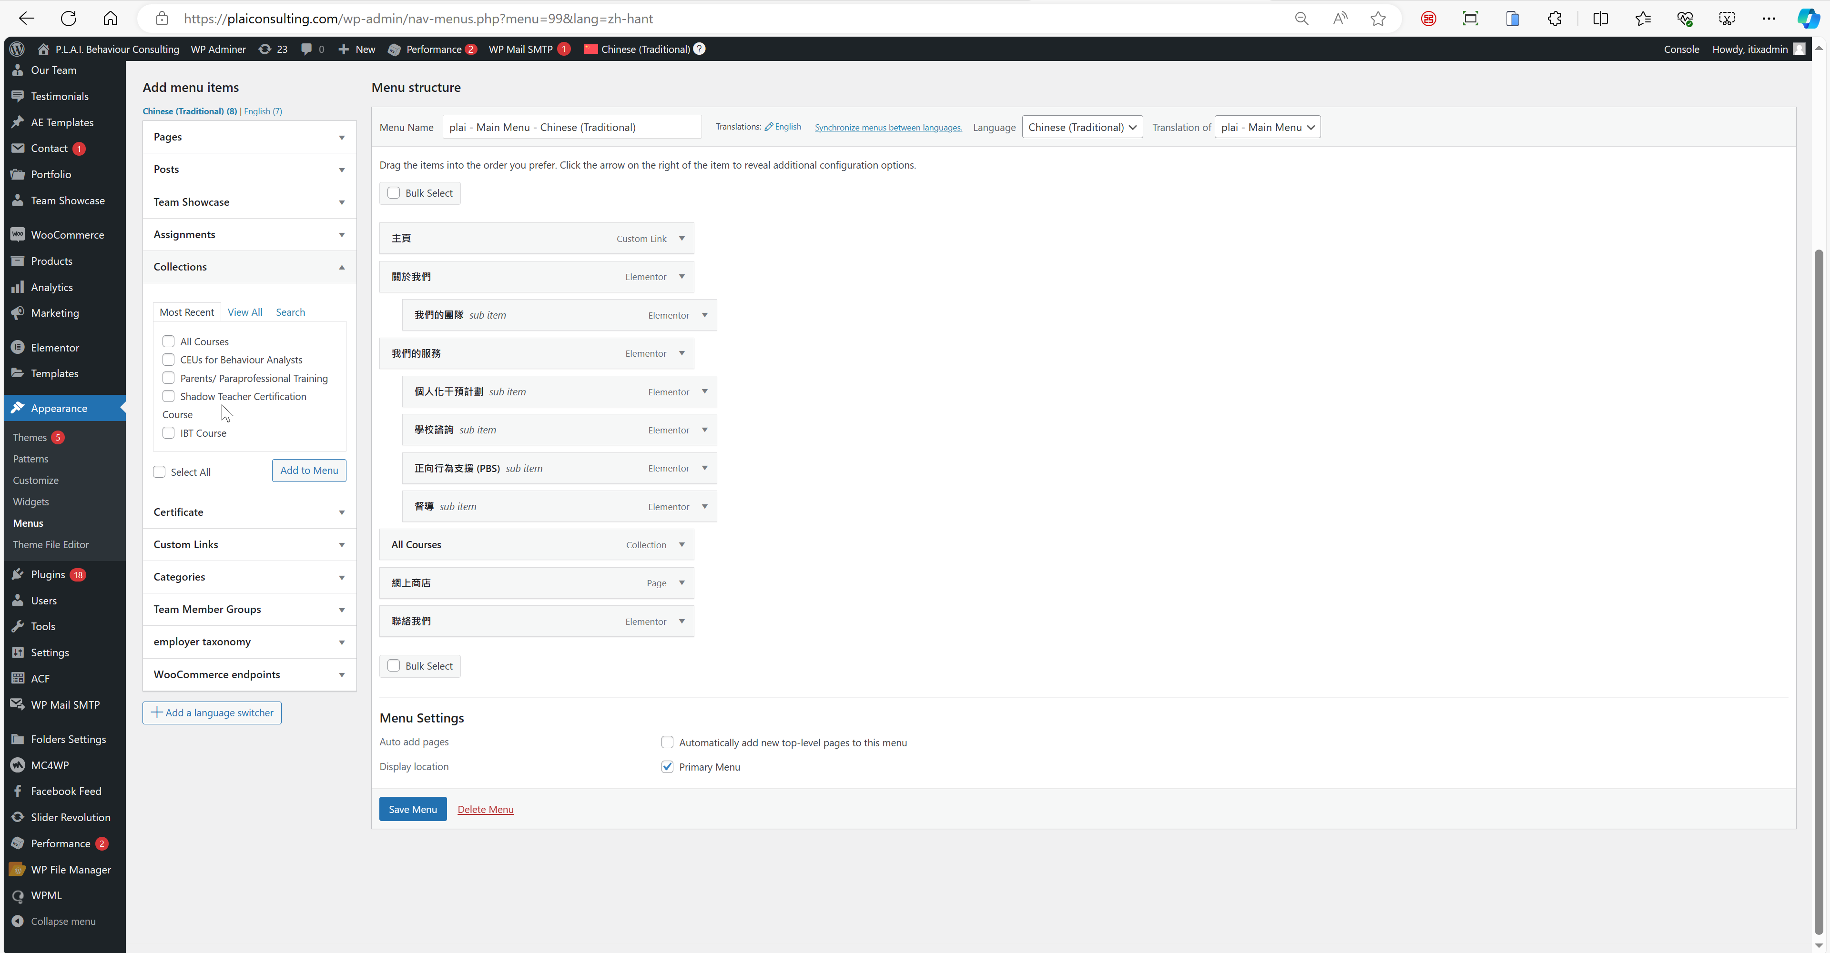Expand the Custom Links panel
The width and height of the screenshot is (1830, 953).
coord(249,545)
